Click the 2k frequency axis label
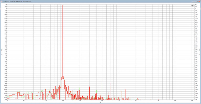The image size is (201, 104). click(x=136, y=100)
